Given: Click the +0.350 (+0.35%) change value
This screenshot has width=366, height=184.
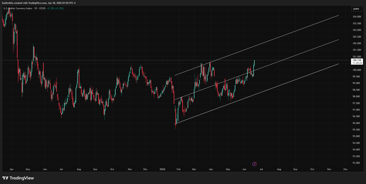Looking at the screenshot, I should [55, 8].
